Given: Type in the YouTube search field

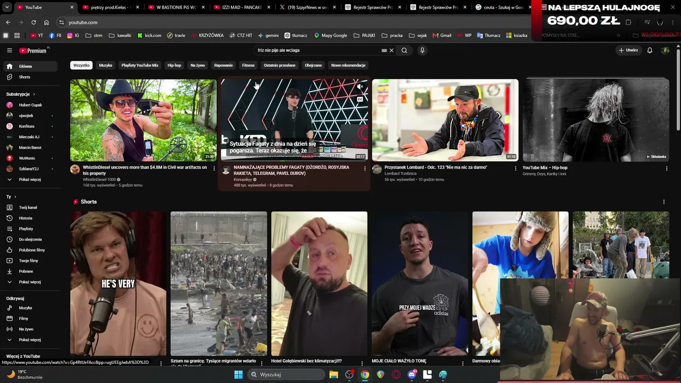Looking at the screenshot, I should (318, 51).
